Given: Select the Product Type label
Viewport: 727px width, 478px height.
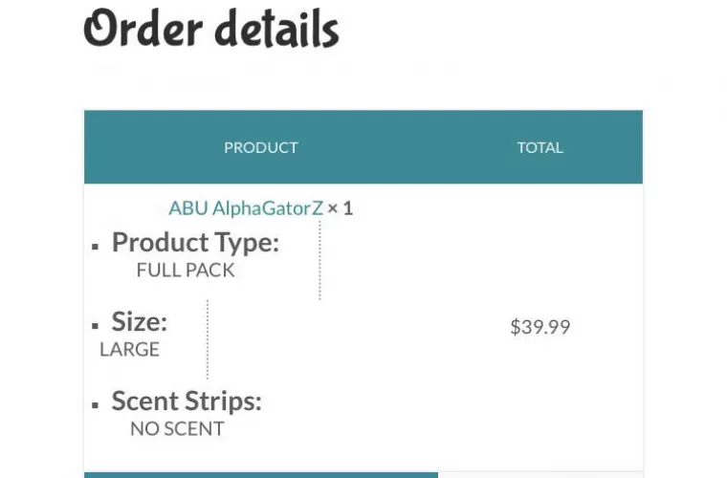Looking at the screenshot, I should 195,243.
